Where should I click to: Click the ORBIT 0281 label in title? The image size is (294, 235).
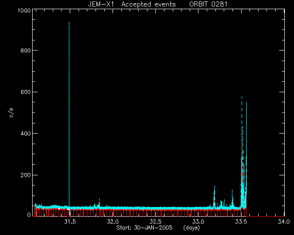tap(208, 4)
